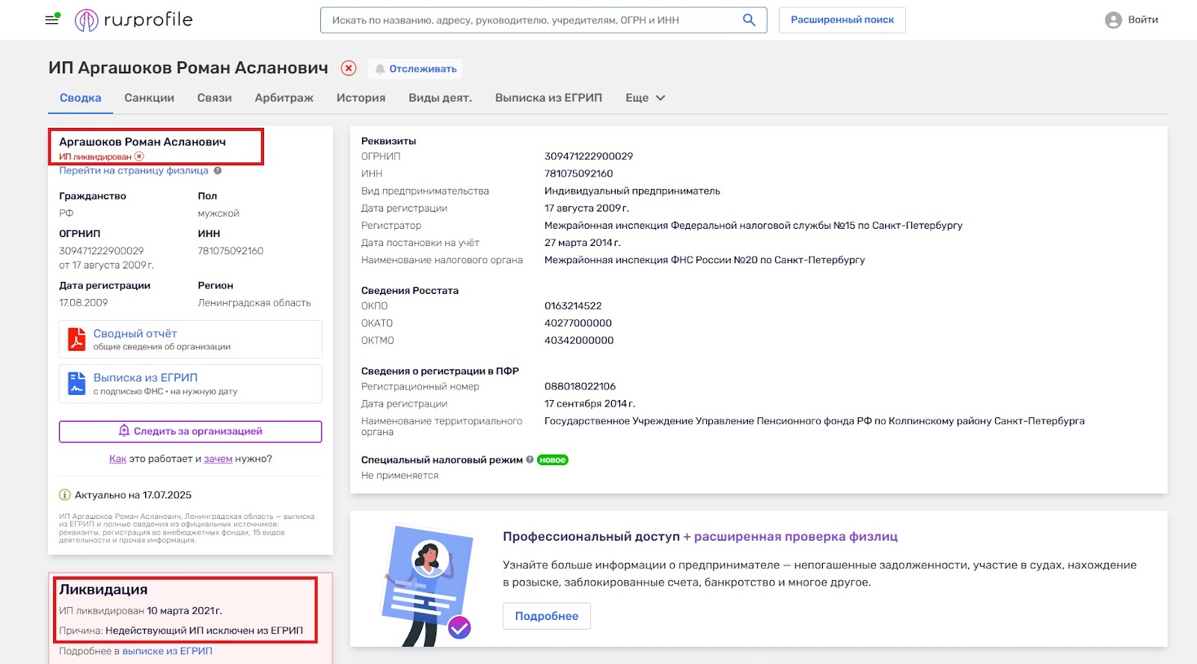The height and width of the screenshot is (664, 1197).
Task: Go to the Арбитраж tab
Action: coord(284,98)
